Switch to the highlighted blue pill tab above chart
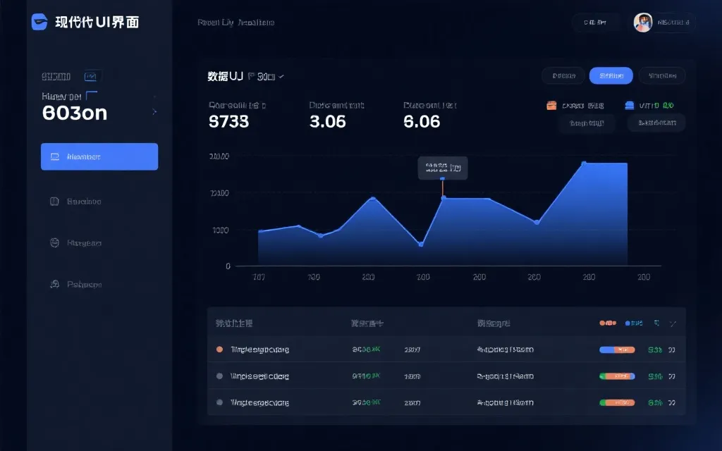722x451 pixels. click(x=611, y=75)
